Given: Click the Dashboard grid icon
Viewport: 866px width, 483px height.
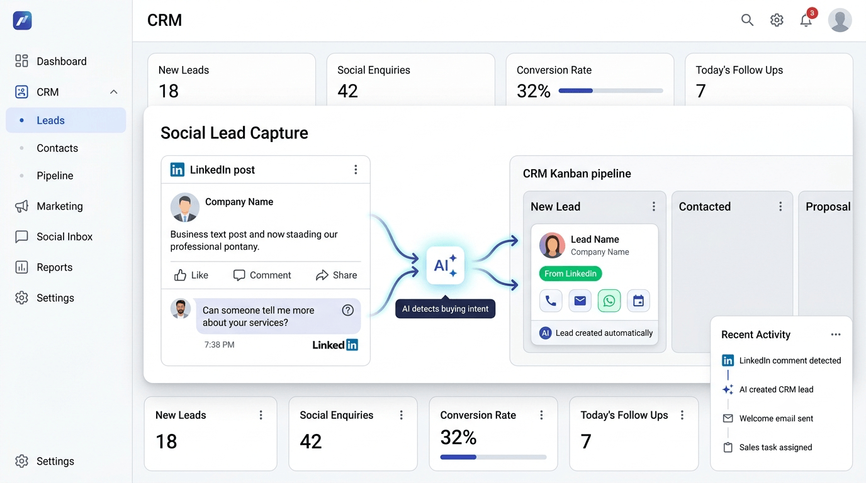Looking at the screenshot, I should click(21, 61).
